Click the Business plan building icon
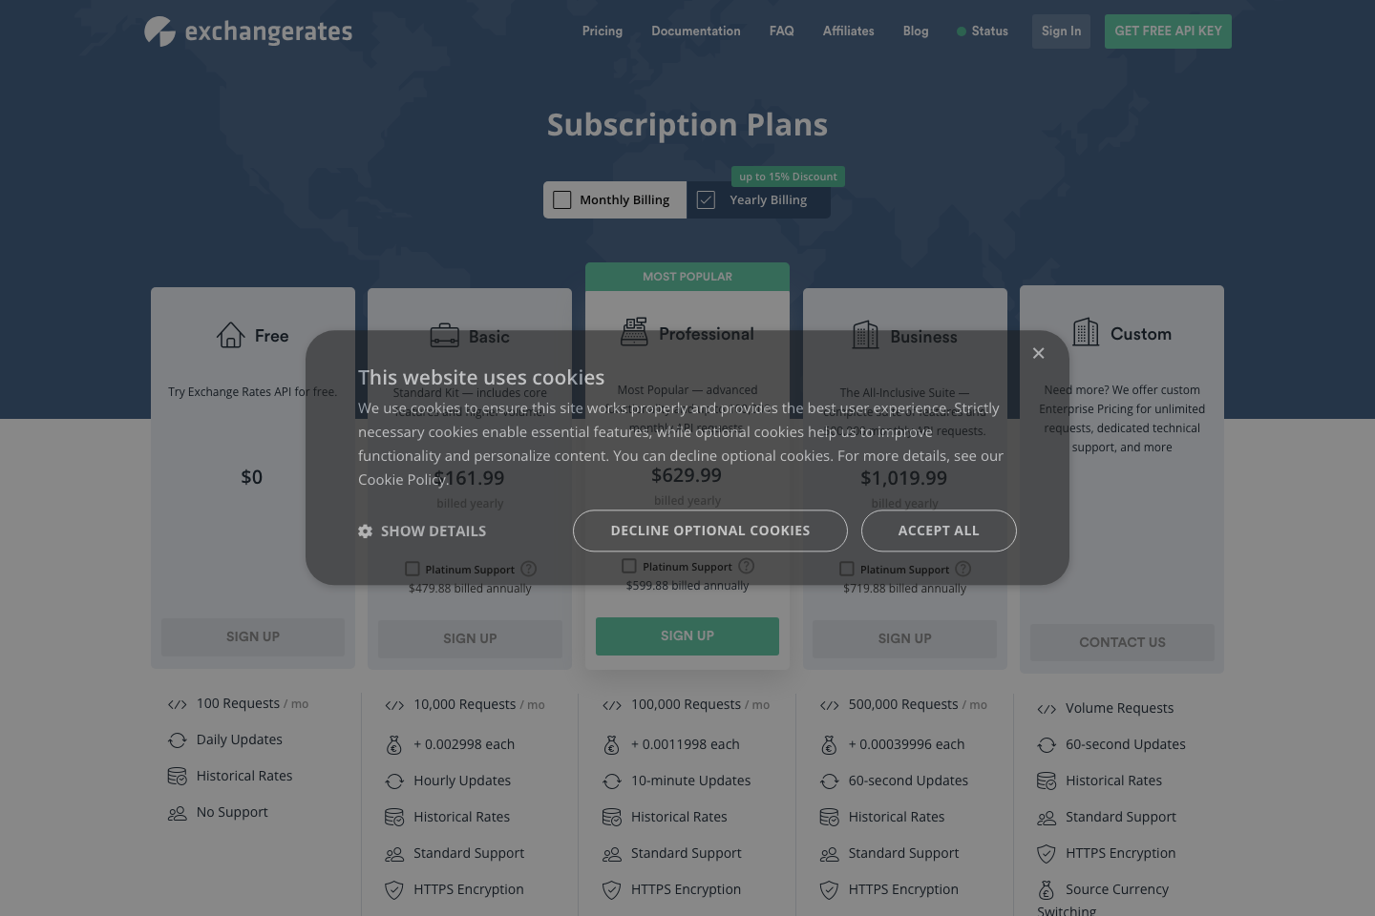This screenshot has height=916, width=1375. tap(865, 335)
